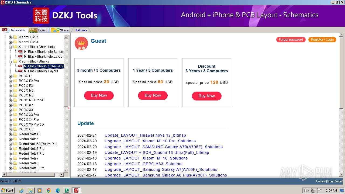Click the POCO X2 folder icon
The height and width of the screenshot is (194, 345).
coord(15,105)
